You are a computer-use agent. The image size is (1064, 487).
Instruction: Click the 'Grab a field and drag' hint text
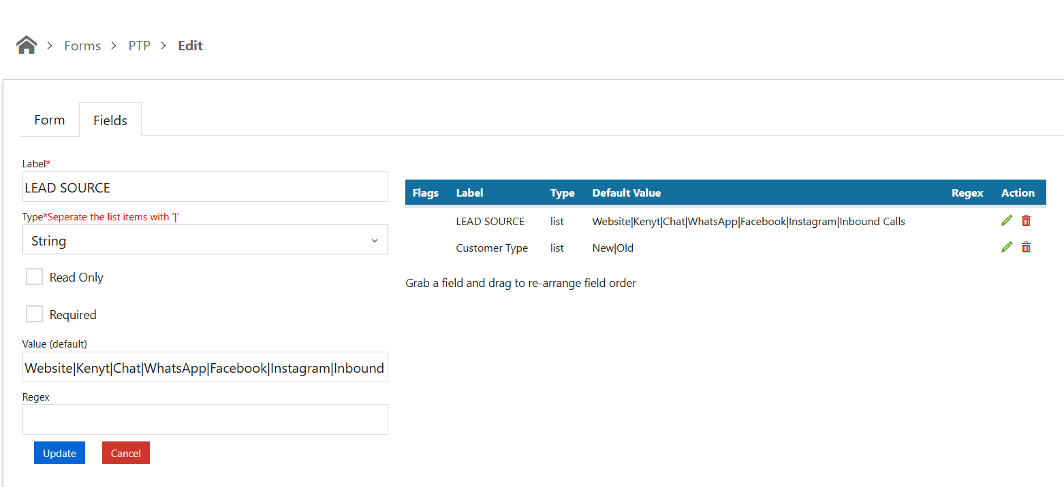coord(520,283)
